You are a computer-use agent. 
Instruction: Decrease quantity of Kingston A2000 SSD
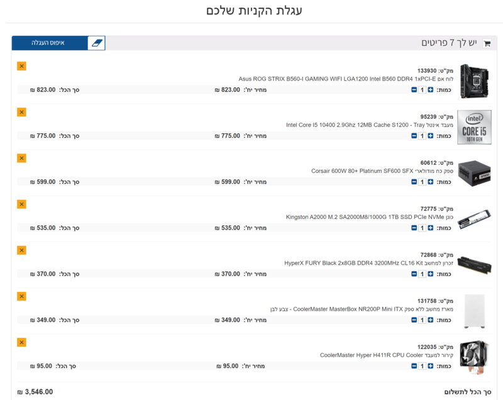[x=414, y=228]
